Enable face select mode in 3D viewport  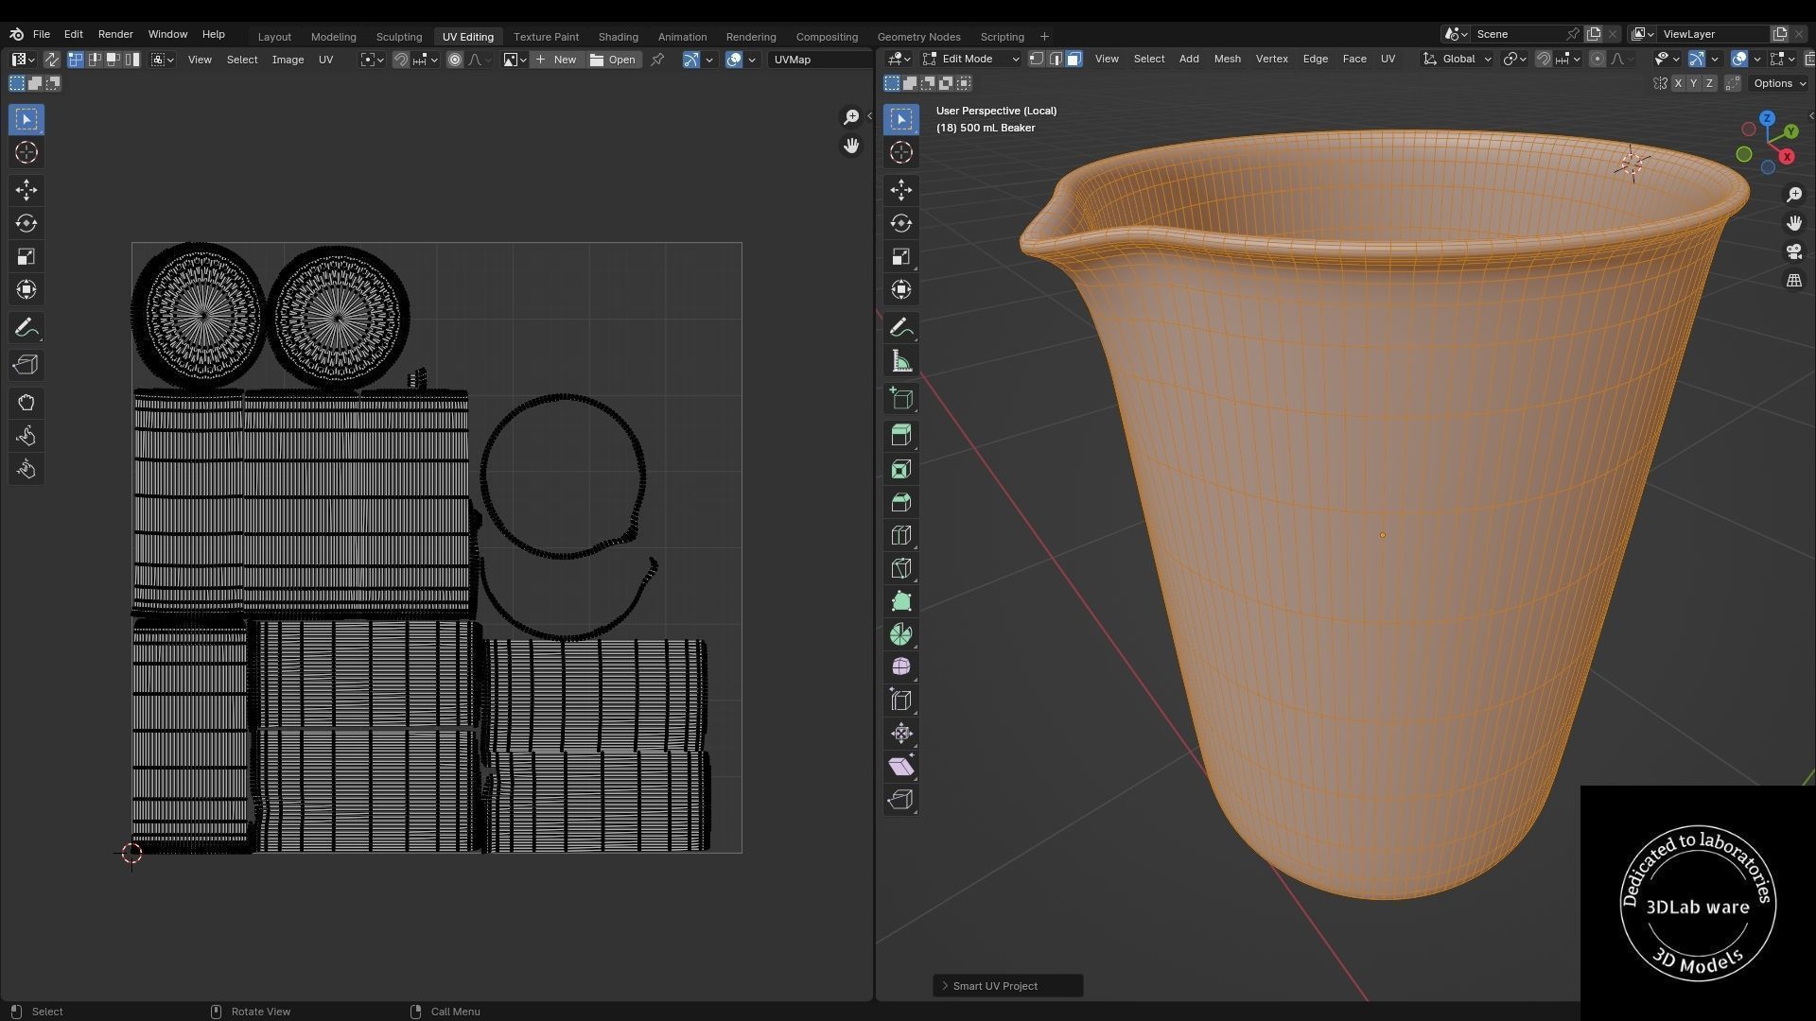[1074, 59]
